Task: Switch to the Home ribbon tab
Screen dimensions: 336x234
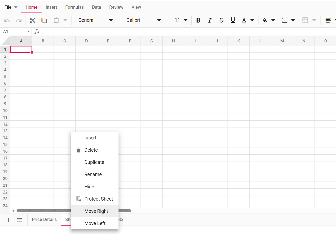Action: 32,7
